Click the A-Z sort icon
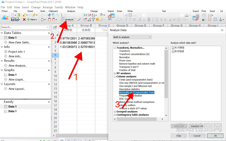Viewport: 226px width, 141px height. [x=93, y=15]
